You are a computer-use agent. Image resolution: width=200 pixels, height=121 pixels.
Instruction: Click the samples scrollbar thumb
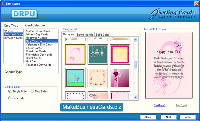135,65
